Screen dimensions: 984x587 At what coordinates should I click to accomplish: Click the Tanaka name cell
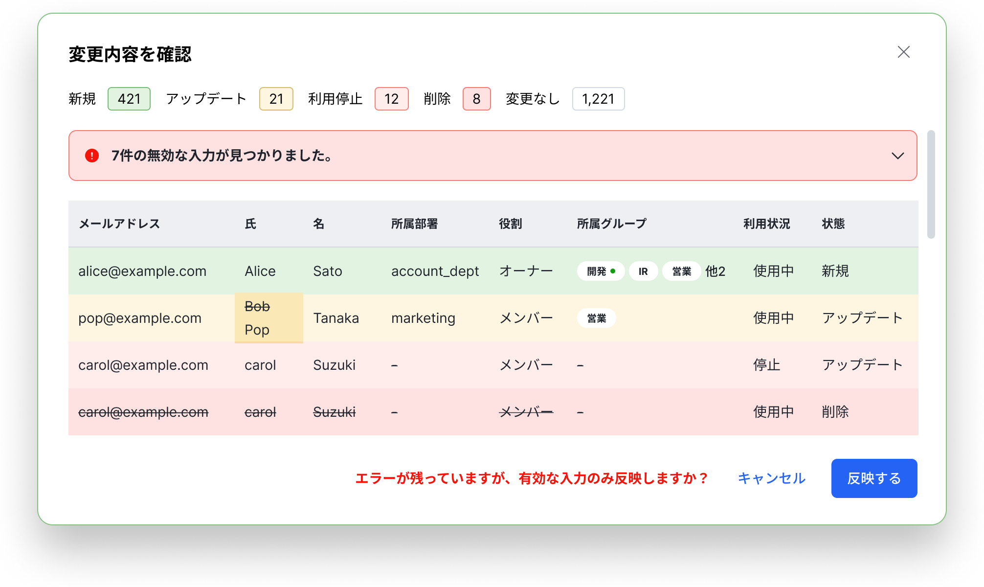click(x=336, y=318)
